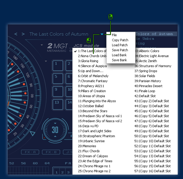The width and height of the screenshot is (183, 179).
Task: Click the patch name The Last Colors of Autumn
Action: [x=59, y=34]
